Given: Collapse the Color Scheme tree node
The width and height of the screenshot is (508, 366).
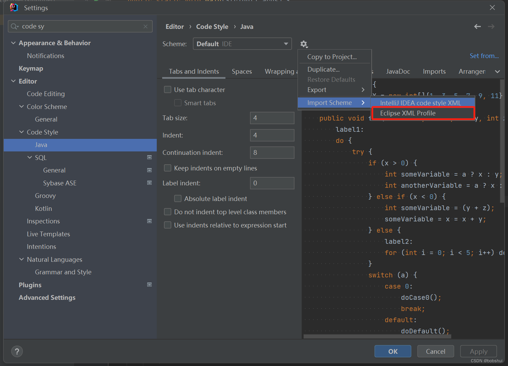Looking at the screenshot, I should 21,107.
